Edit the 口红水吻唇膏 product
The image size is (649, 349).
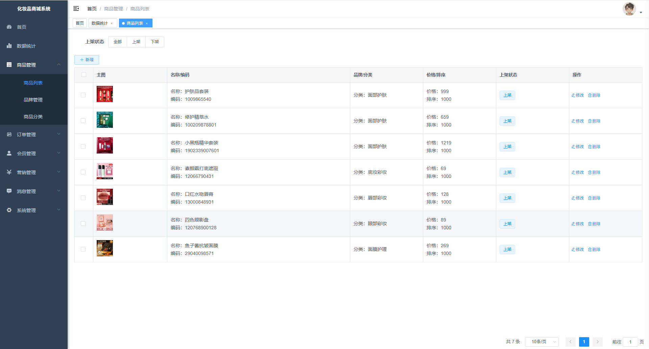[x=578, y=198]
